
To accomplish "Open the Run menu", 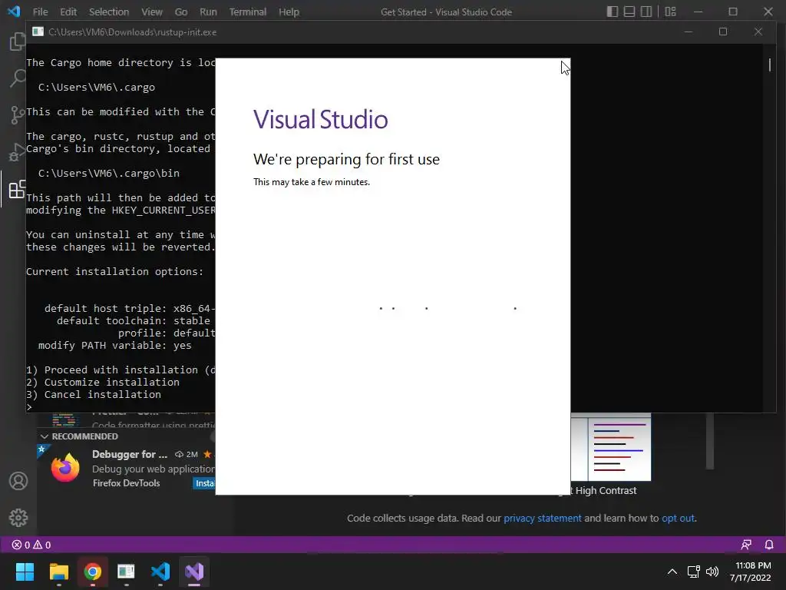I will 208,12.
